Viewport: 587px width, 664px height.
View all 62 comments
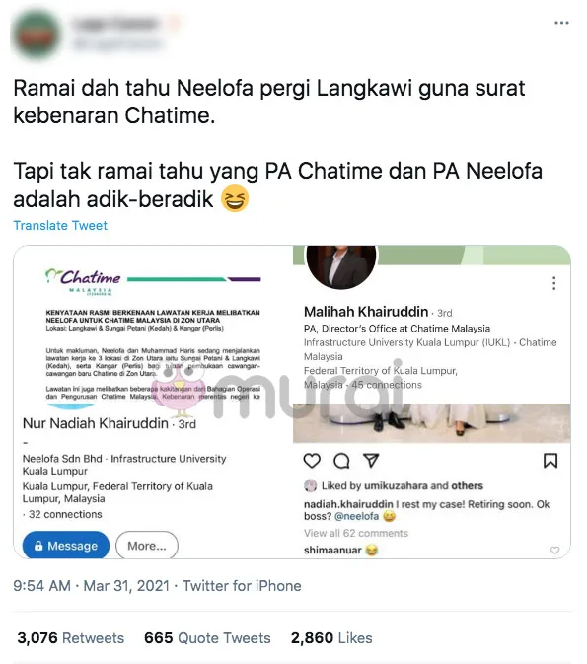pyautogui.click(x=356, y=533)
